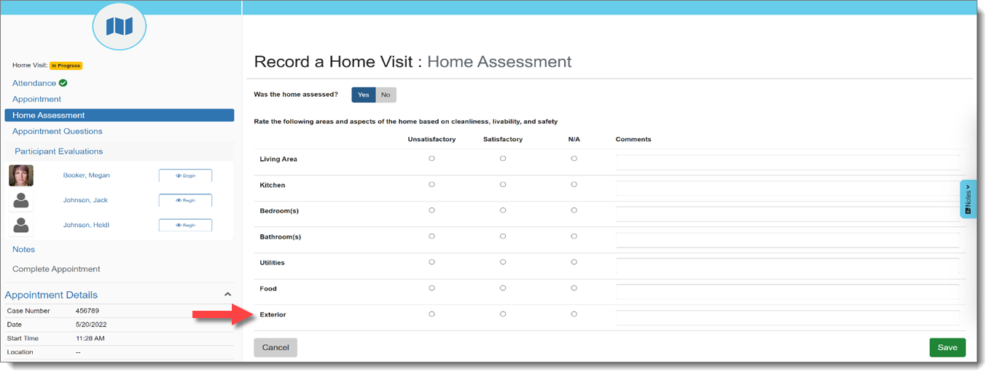Click Jack Johnson's avatar icon
The width and height of the screenshot is (992, 377).
[21, 200]
